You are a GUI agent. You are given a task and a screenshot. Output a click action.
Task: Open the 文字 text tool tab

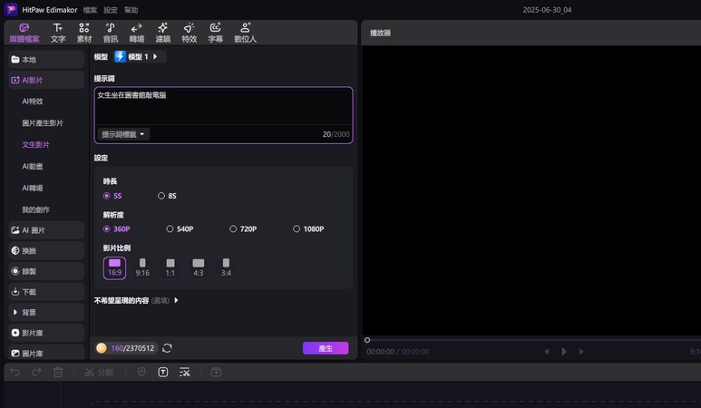pos(58,33)
